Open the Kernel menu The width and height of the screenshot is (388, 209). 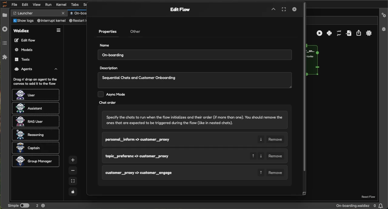[61, 4]
